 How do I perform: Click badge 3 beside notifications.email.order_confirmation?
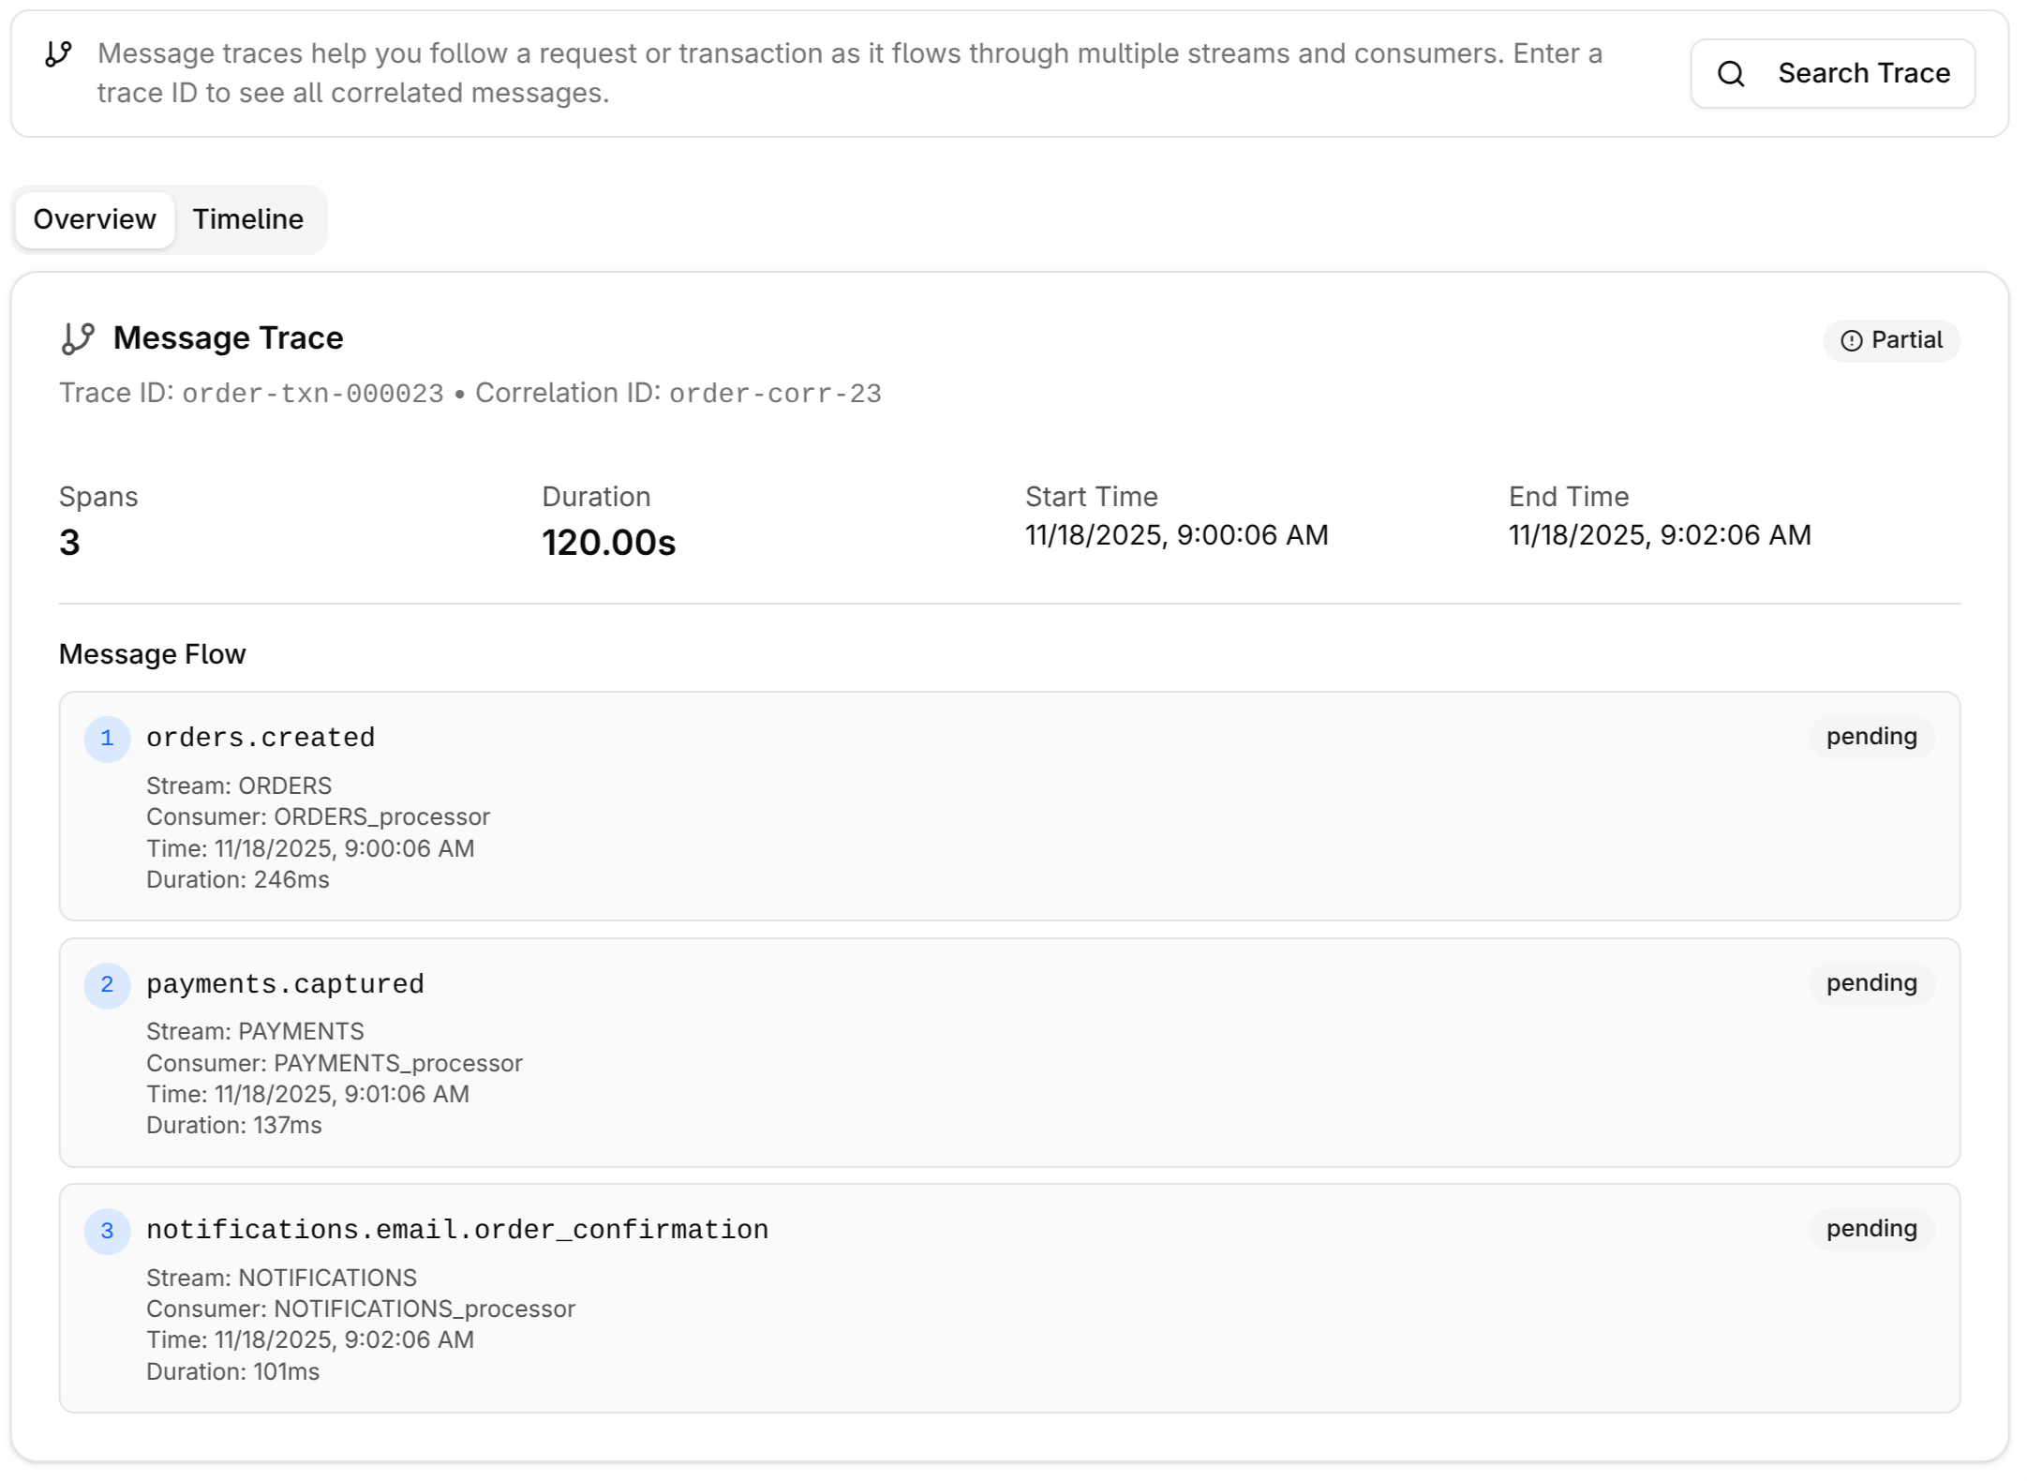[108, 1231]
